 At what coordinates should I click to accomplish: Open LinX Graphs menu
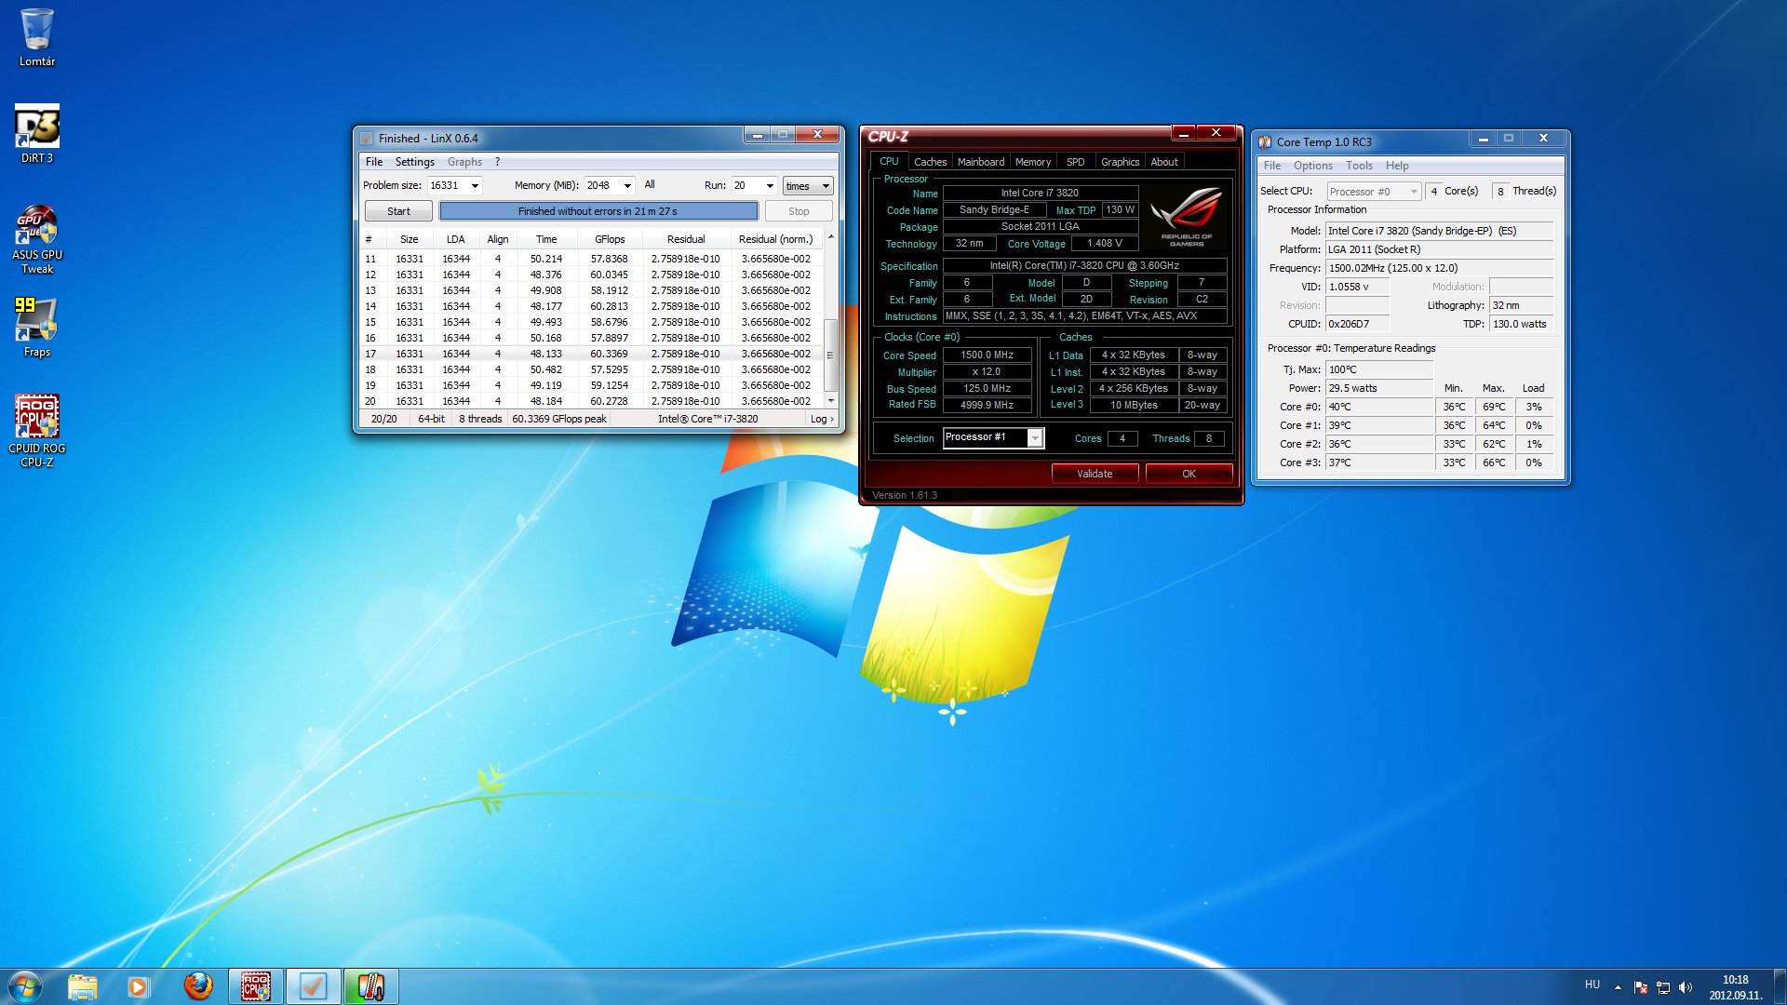click(464, 162)
